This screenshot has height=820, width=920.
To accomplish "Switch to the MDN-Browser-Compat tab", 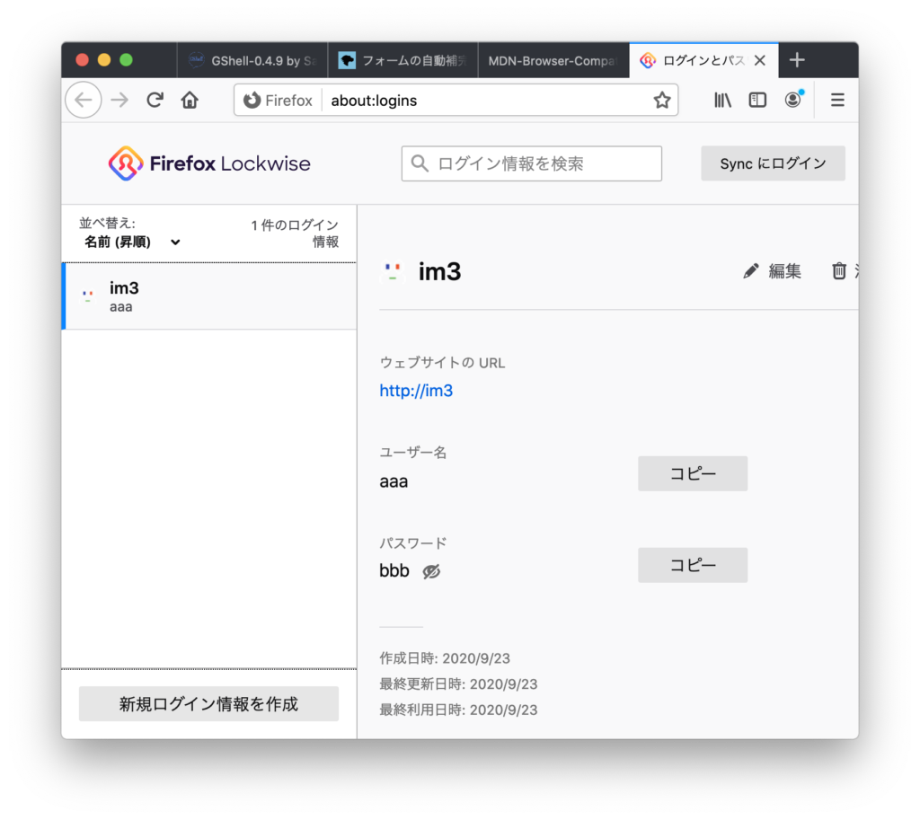I will tap(553, 61).
